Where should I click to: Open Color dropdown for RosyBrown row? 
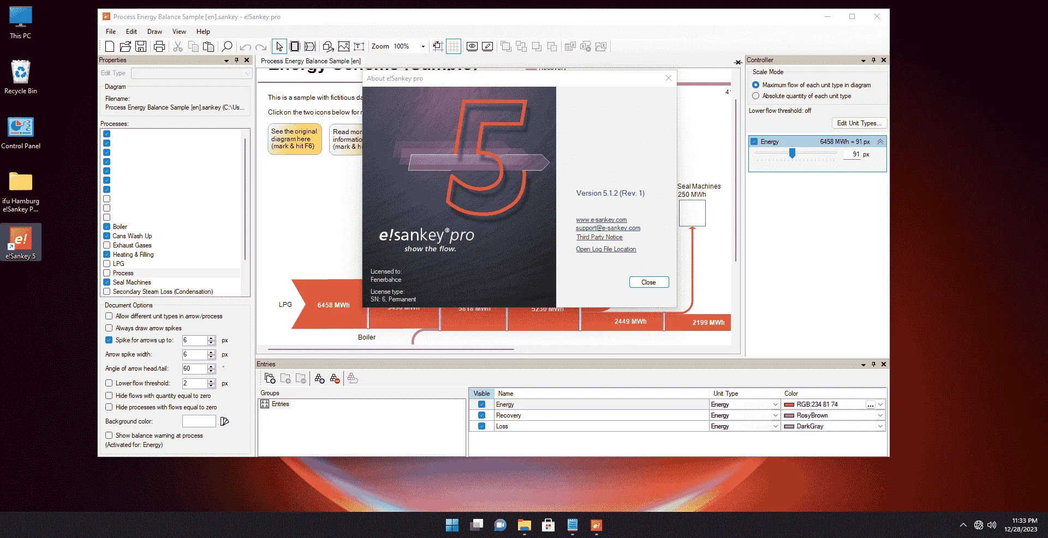[x=880, y=415]
